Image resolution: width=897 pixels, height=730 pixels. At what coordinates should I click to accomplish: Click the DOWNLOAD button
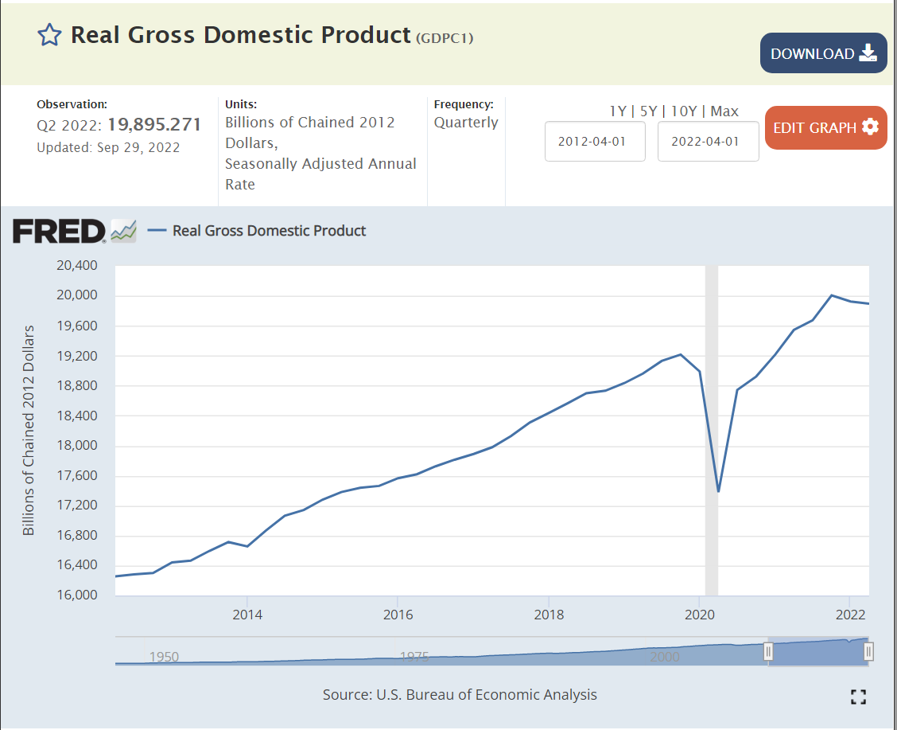point(823,53)
